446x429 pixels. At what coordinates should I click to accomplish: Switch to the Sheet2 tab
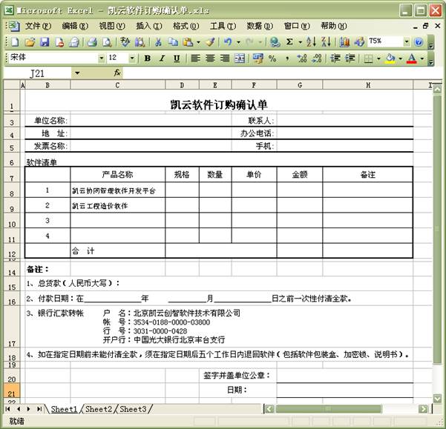[x=99, y=409]
